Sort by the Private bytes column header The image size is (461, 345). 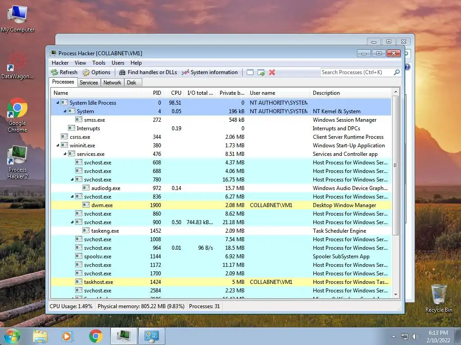click(231, 93)
